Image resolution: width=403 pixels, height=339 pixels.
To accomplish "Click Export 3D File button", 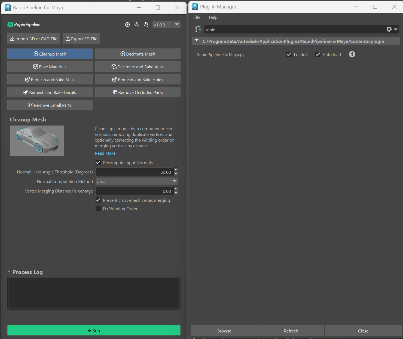I will click(82, 39).
